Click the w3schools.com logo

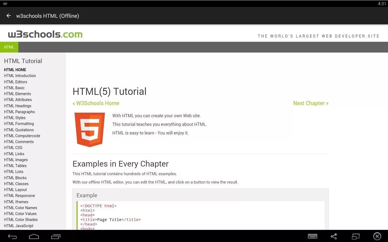pyautogui.click(x=45, y=34)
